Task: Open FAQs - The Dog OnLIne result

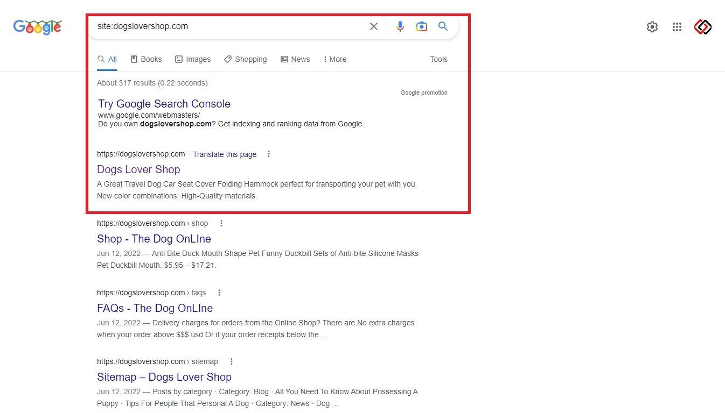Action: click(155, 308)
